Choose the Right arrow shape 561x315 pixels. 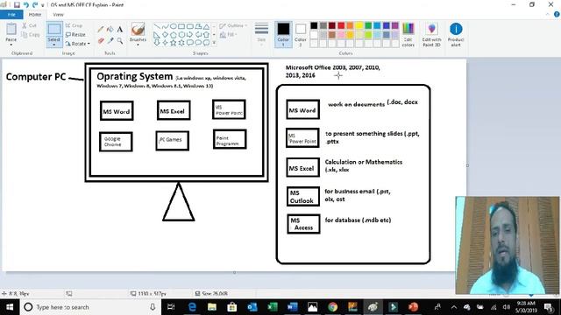click(x=189, y=35)
